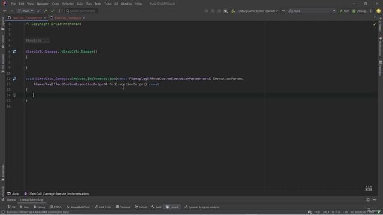Screen dimensions: 383x215
Task: Open the Help menu
Action: [x=138, y=4]
